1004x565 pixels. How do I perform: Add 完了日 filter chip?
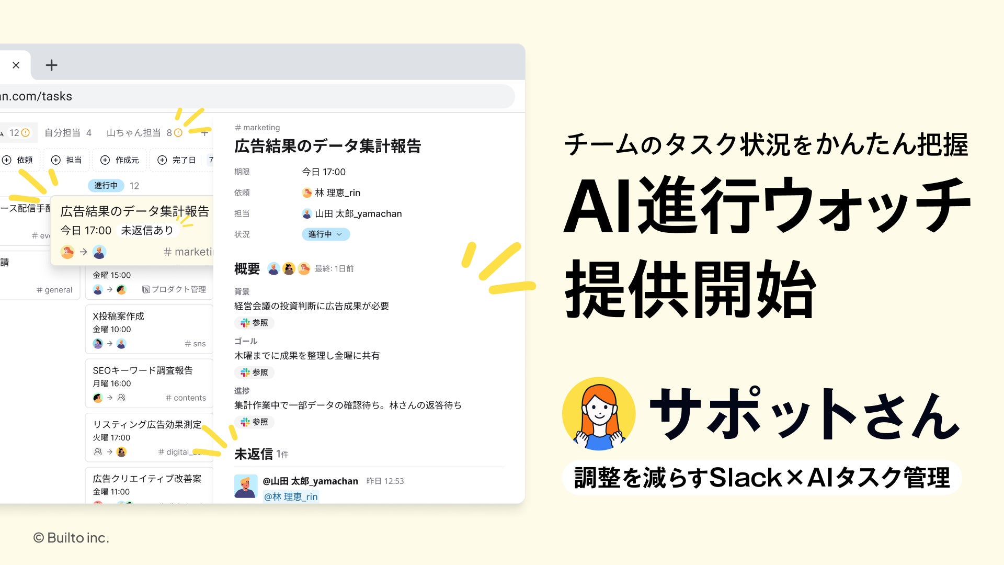177,160
